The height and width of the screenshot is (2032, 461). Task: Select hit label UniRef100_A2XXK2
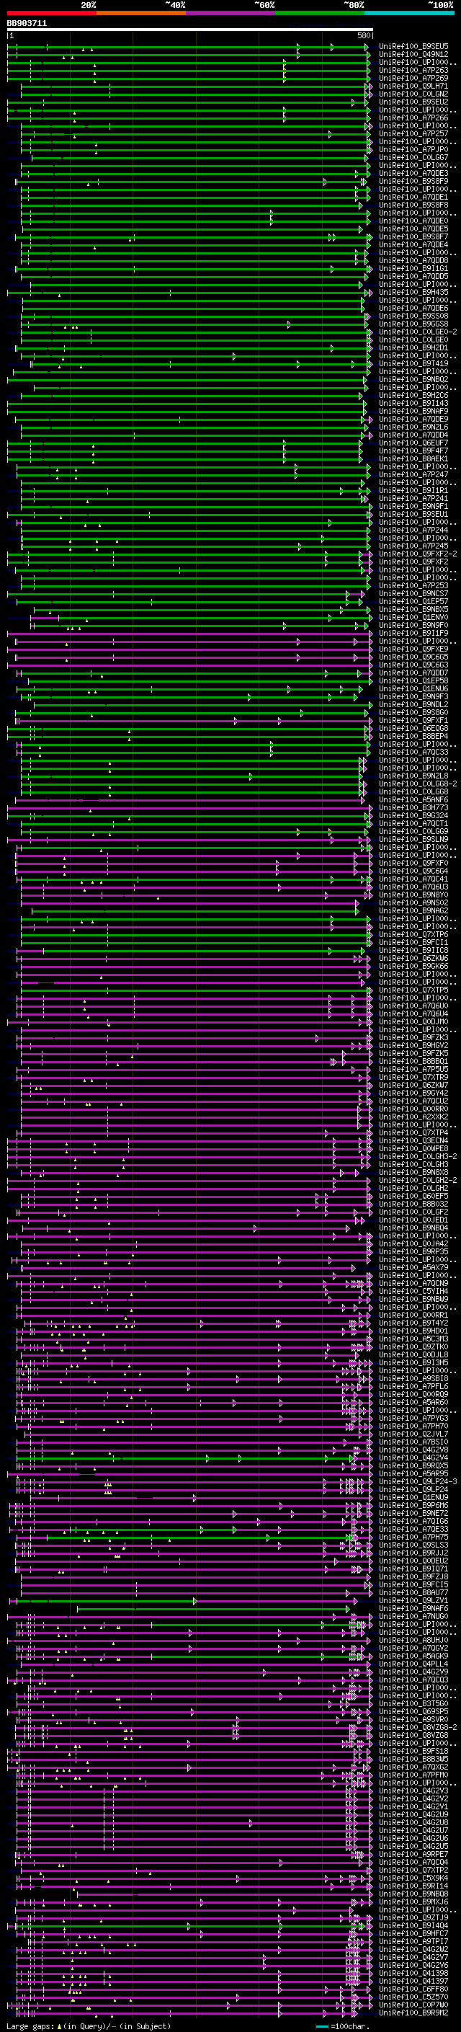(413, 1117)
